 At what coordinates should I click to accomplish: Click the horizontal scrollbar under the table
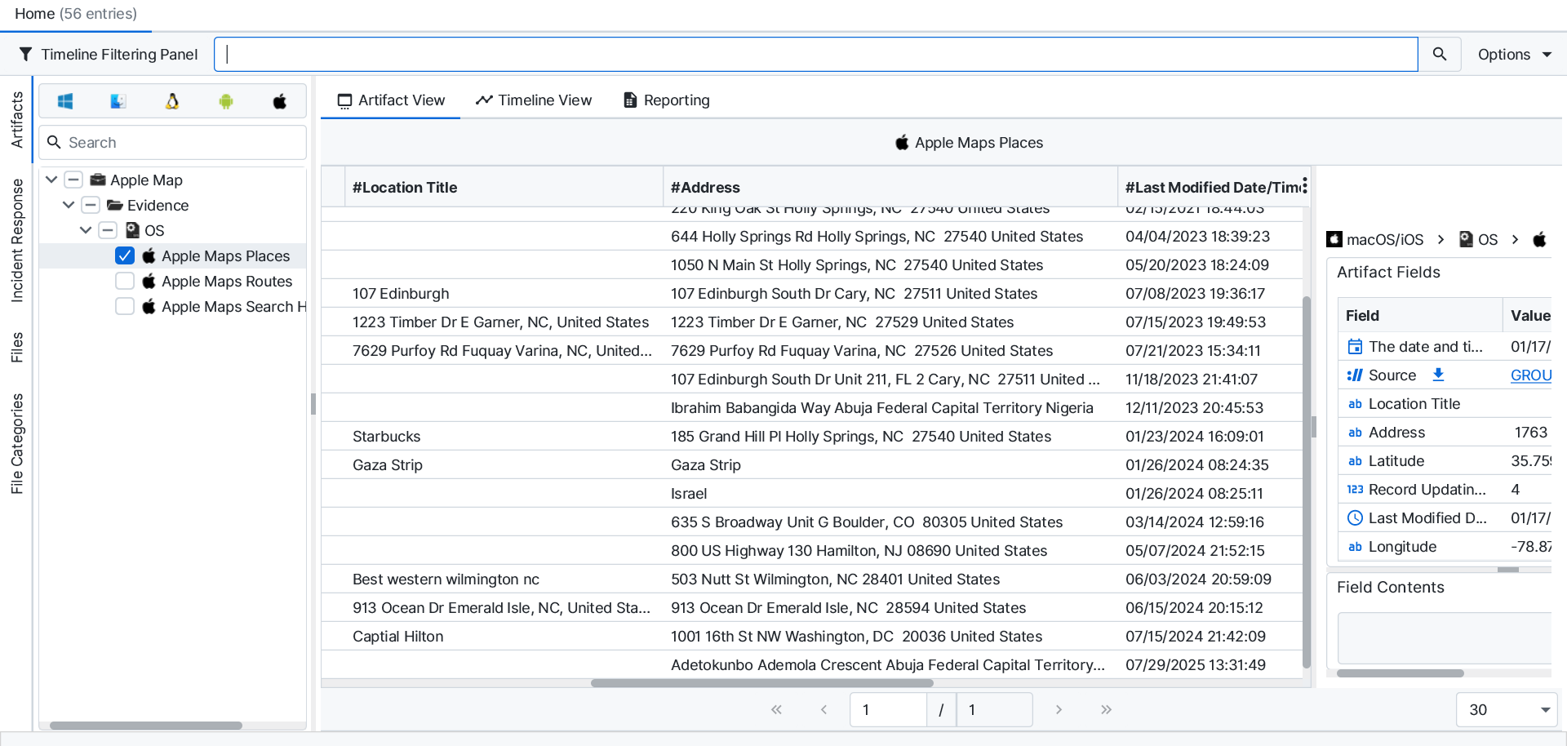tap(761, 683)
